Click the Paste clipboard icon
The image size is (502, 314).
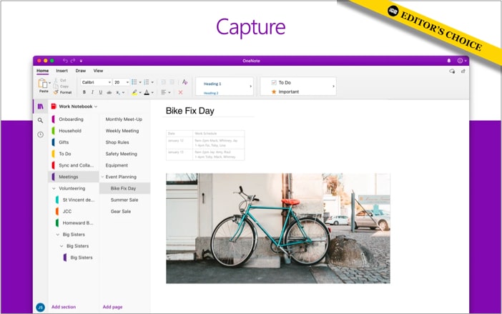(x=44, y=84)
